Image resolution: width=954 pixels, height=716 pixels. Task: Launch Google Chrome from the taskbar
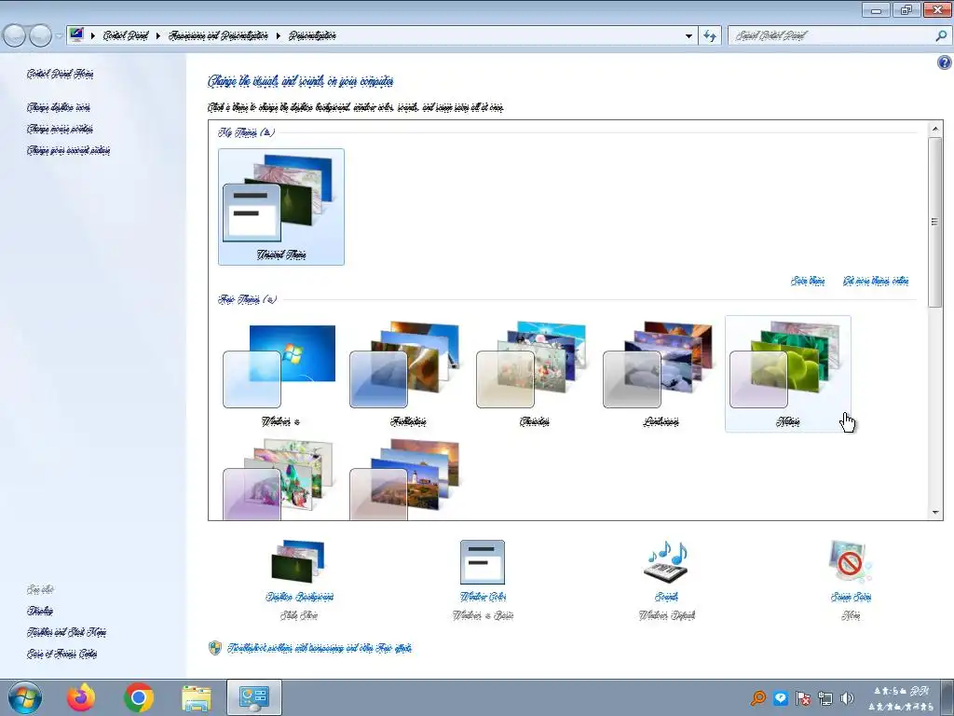coord(139,697)
